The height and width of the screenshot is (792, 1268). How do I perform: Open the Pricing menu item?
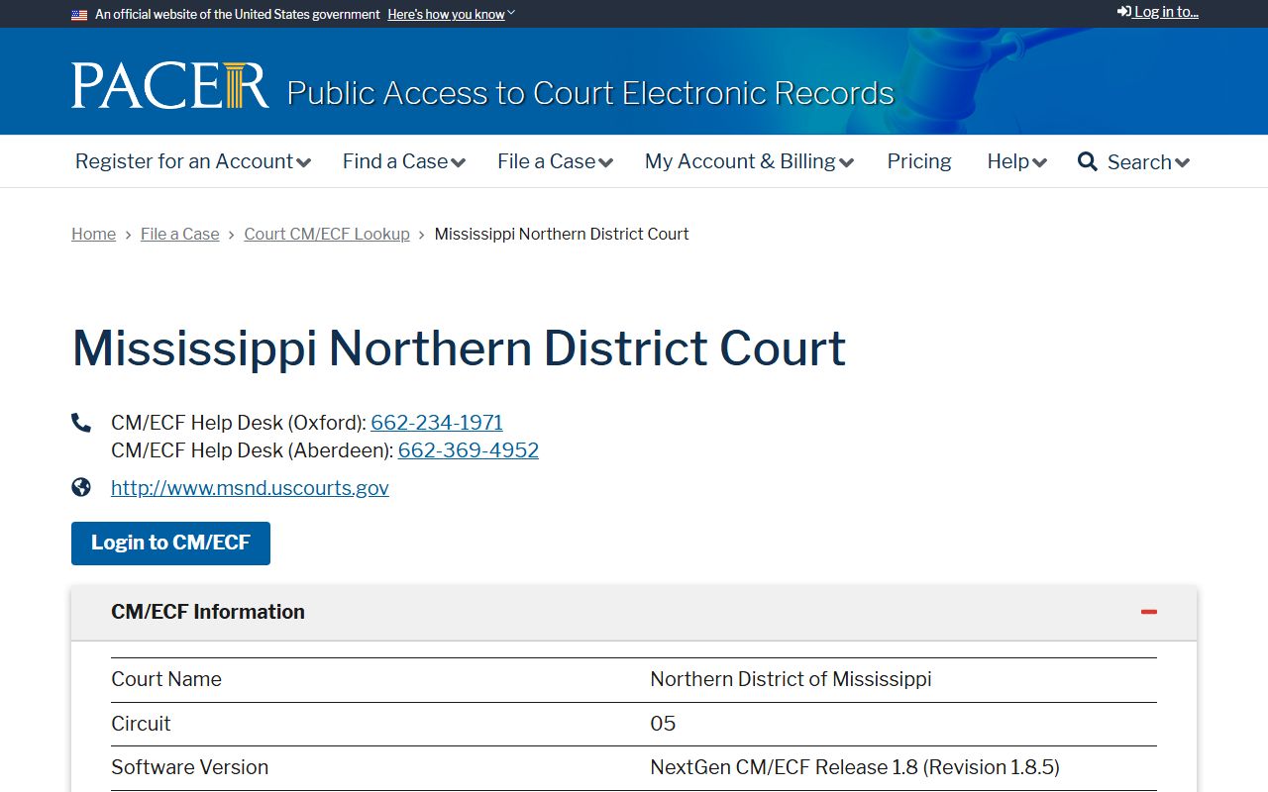919,161
